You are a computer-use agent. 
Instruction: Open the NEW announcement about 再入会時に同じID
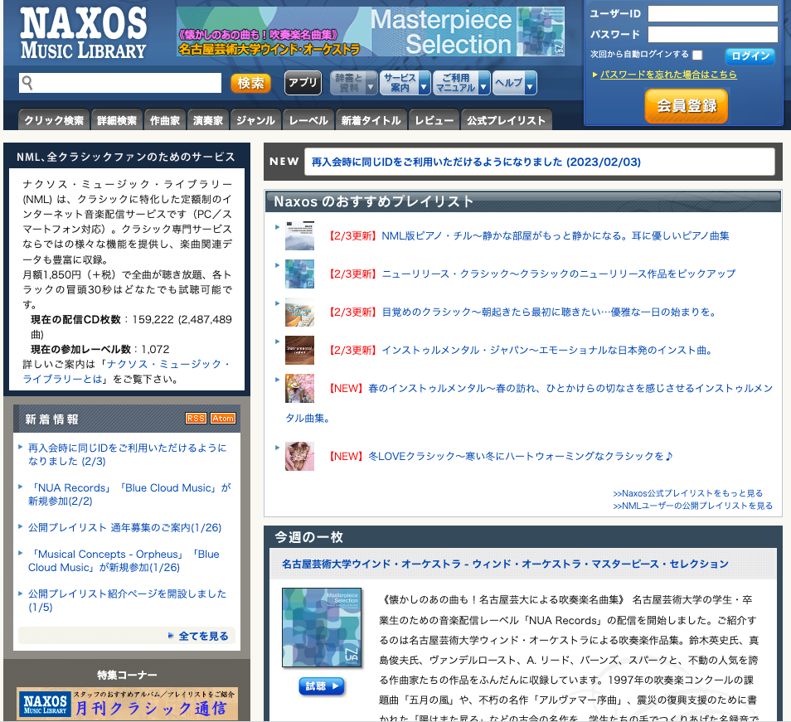(x=476, y=162)
